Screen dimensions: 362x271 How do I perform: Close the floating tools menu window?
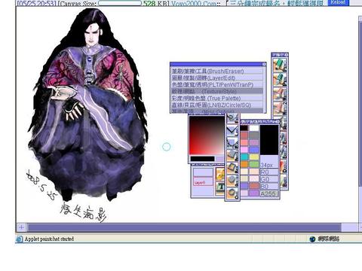tap(264, 65)
